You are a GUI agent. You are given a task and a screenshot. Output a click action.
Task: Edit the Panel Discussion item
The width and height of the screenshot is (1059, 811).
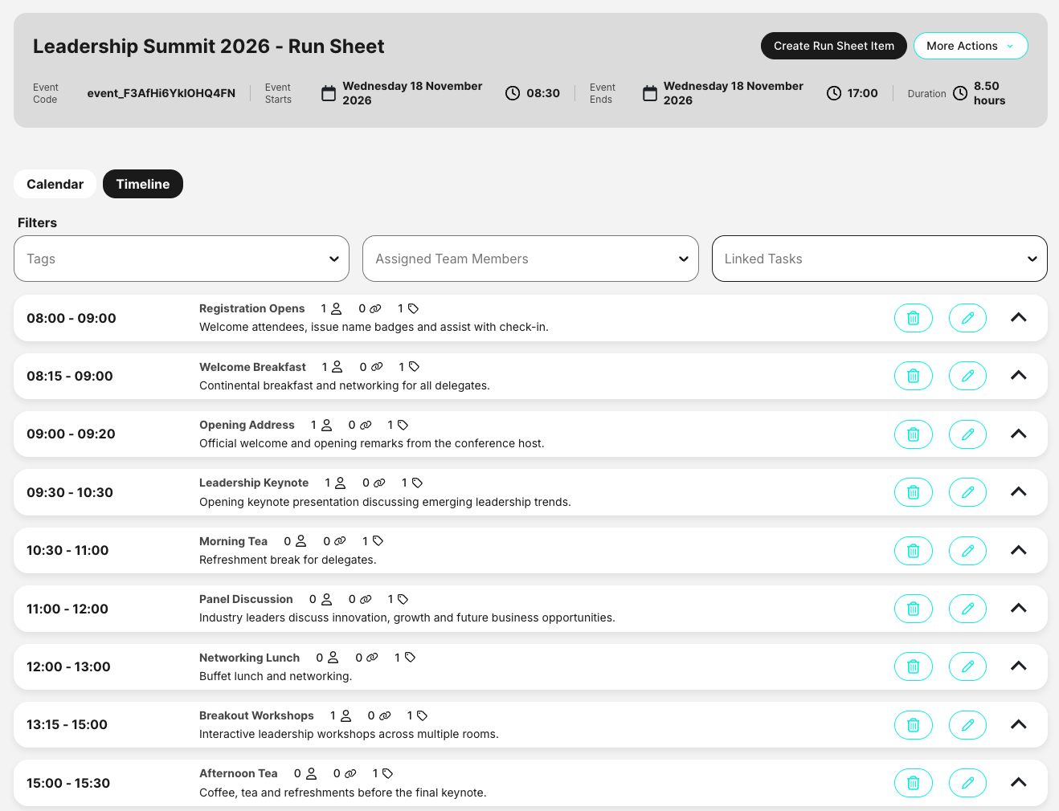[x=967, y=609]
